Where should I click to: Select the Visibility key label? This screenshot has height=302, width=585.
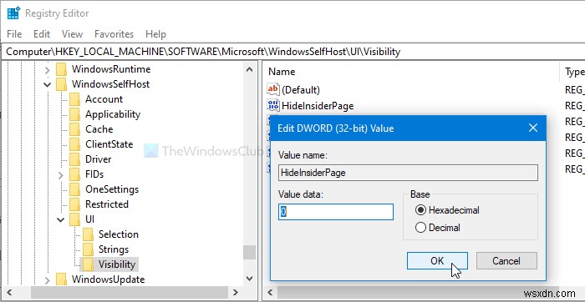pos(117,264)
